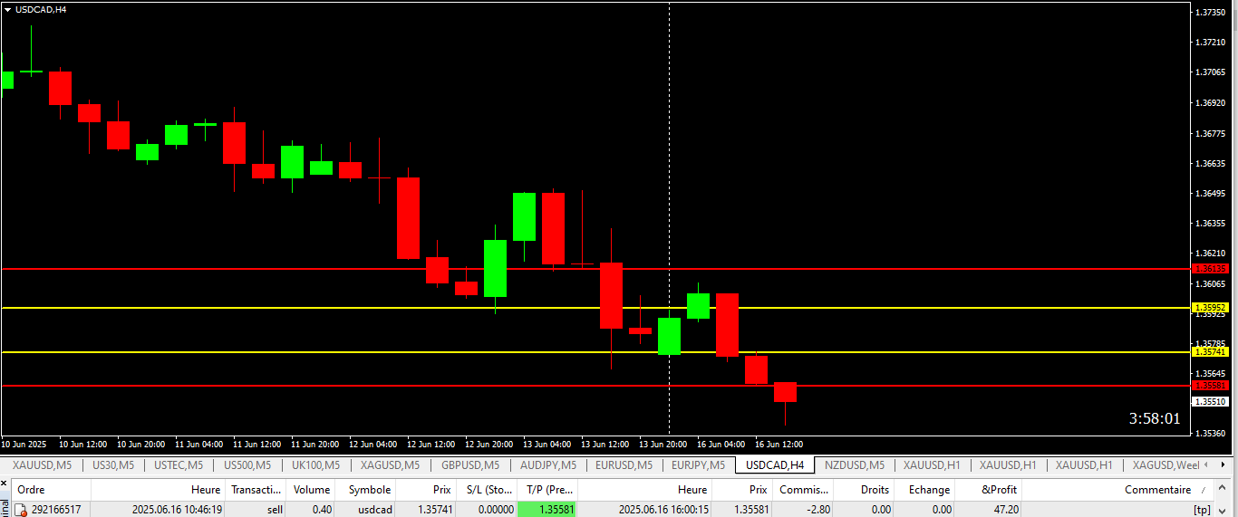Click the T/P column header
Viewport: 1238px width, 517px height.
pos(546,490)
